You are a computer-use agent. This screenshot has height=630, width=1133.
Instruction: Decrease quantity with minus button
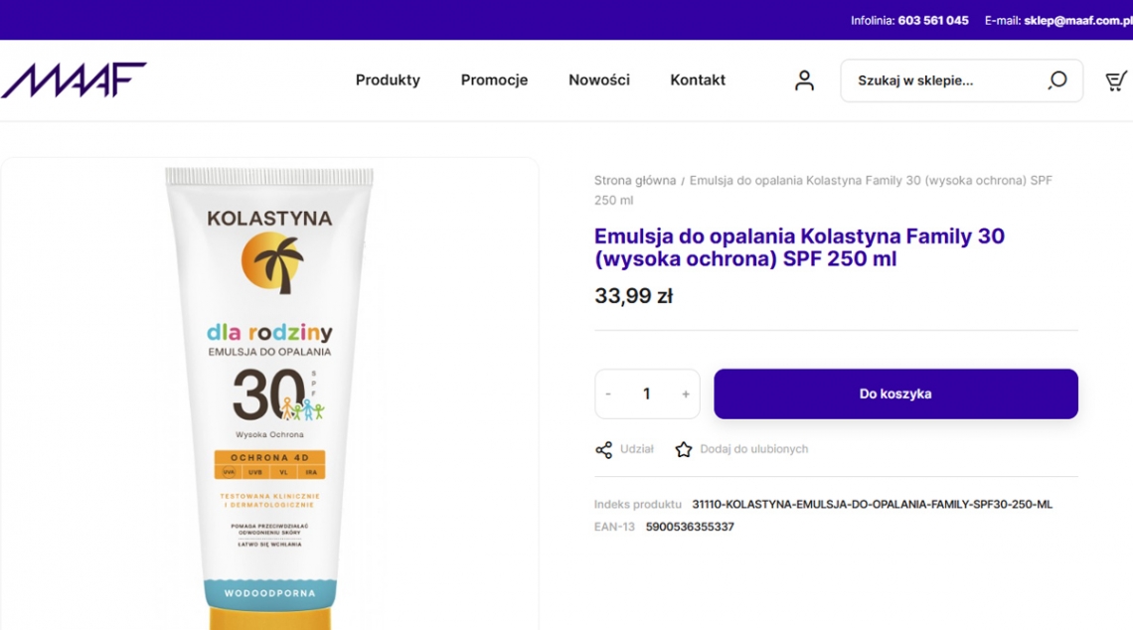point(608,394)
